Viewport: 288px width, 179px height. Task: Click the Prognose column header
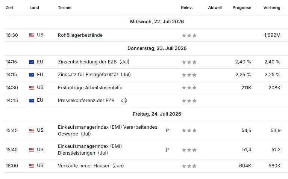(x=242, y=8)
